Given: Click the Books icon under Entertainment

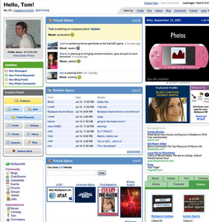Looking at the screenshot, I should (9, 208).
